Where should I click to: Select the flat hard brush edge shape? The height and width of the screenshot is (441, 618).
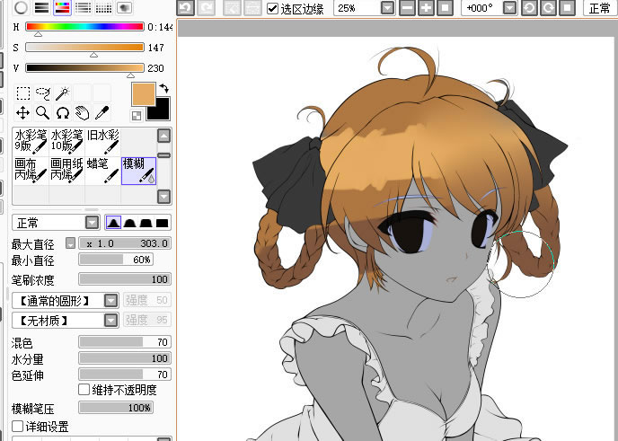click(162, 223)
